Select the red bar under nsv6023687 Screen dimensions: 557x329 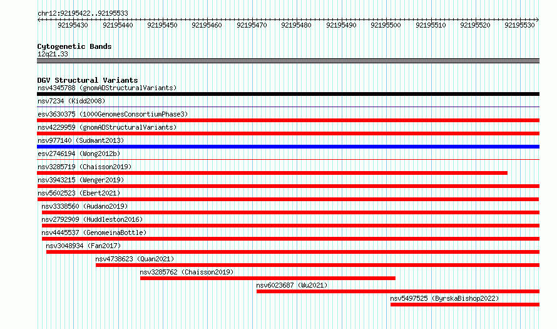[x=398, y=291]
